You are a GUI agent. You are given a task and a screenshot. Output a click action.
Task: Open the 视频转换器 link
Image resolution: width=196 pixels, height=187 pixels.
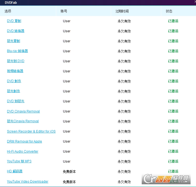[x=15, y=71]
